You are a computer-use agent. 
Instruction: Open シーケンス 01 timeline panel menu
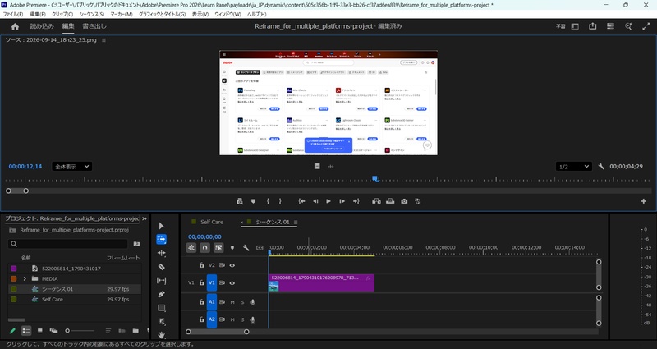tap(296, 222)
